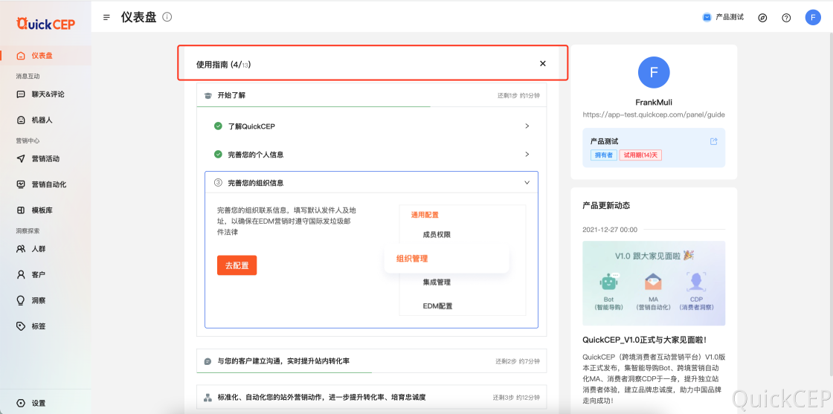Viewport: 833px width, 414px height.
Task: Click the green check next to 了解QuickCEP
Action: pyautogui.click(x=218, y=126)
